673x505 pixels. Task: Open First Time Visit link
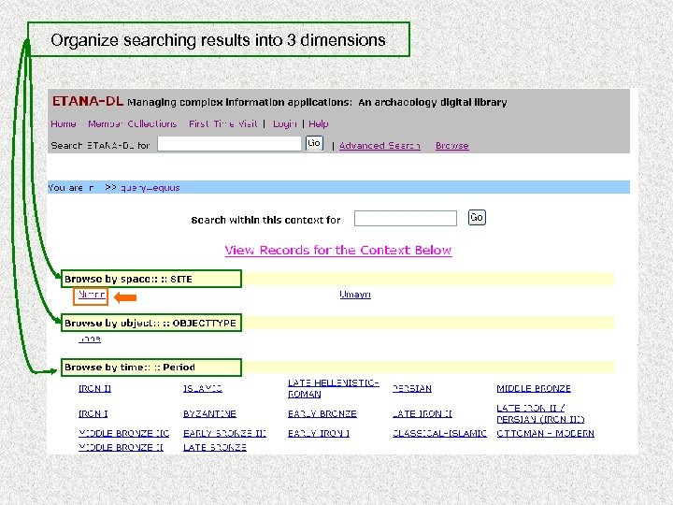223,123
